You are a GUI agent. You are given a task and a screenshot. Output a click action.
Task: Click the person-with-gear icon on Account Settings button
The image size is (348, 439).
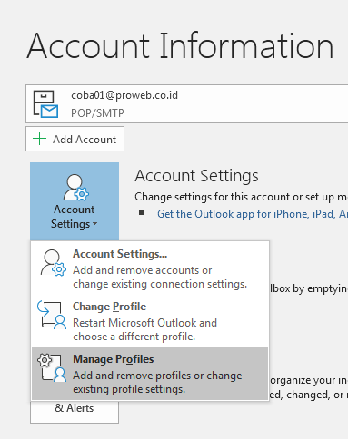pos(75,188)
